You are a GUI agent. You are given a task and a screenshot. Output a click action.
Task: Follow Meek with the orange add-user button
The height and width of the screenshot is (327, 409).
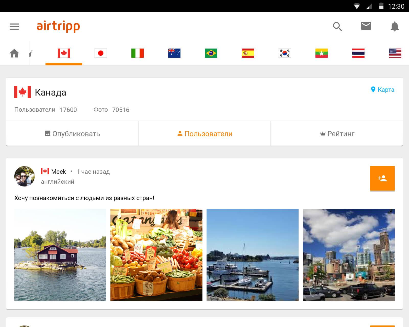[382, 178]
